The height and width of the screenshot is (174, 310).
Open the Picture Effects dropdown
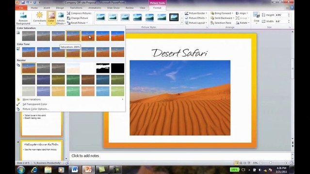196,18
